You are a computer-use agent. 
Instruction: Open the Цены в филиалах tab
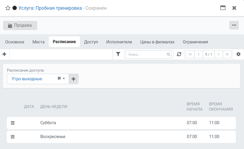point(157,42)
